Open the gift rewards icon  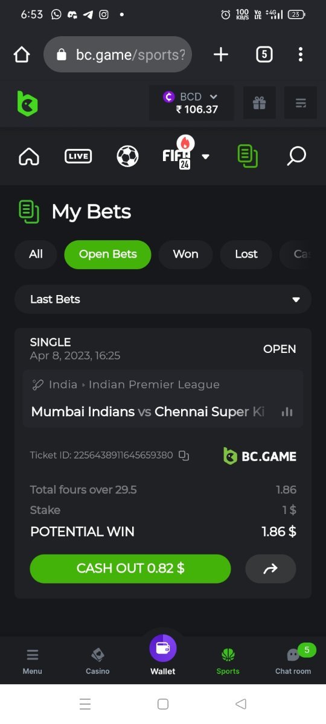tap(260, 103)
